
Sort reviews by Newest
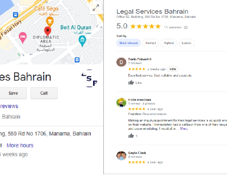[x=151, y=43]
